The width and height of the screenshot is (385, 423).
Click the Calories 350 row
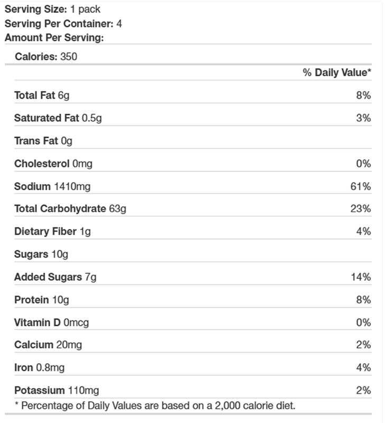click(x=193, y=57)
